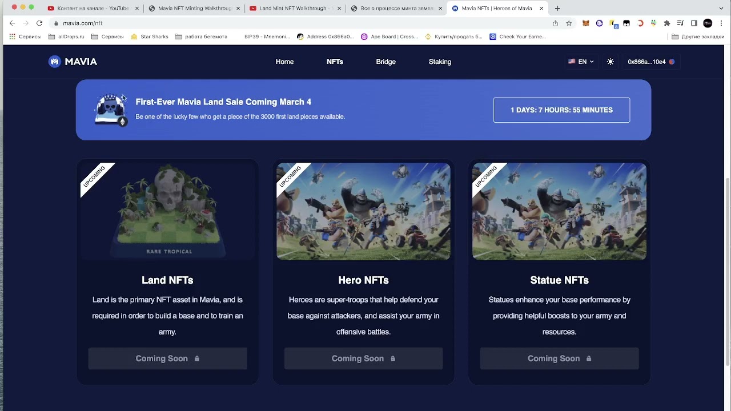The image size is (731, 411).
Task: Open 'Другие закладки' bookmarks folder
Action: click(x=698, y=37)
